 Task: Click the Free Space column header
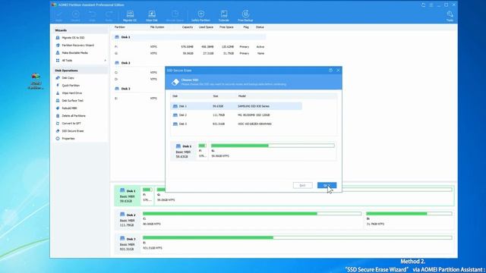[x=226, y=27]
